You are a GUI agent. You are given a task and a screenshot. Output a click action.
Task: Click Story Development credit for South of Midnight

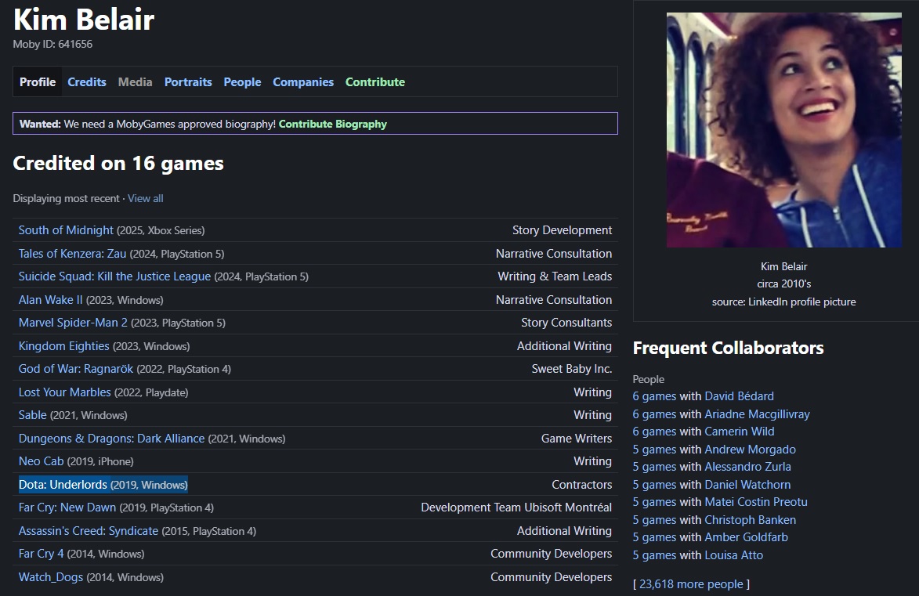coord(562,229)
